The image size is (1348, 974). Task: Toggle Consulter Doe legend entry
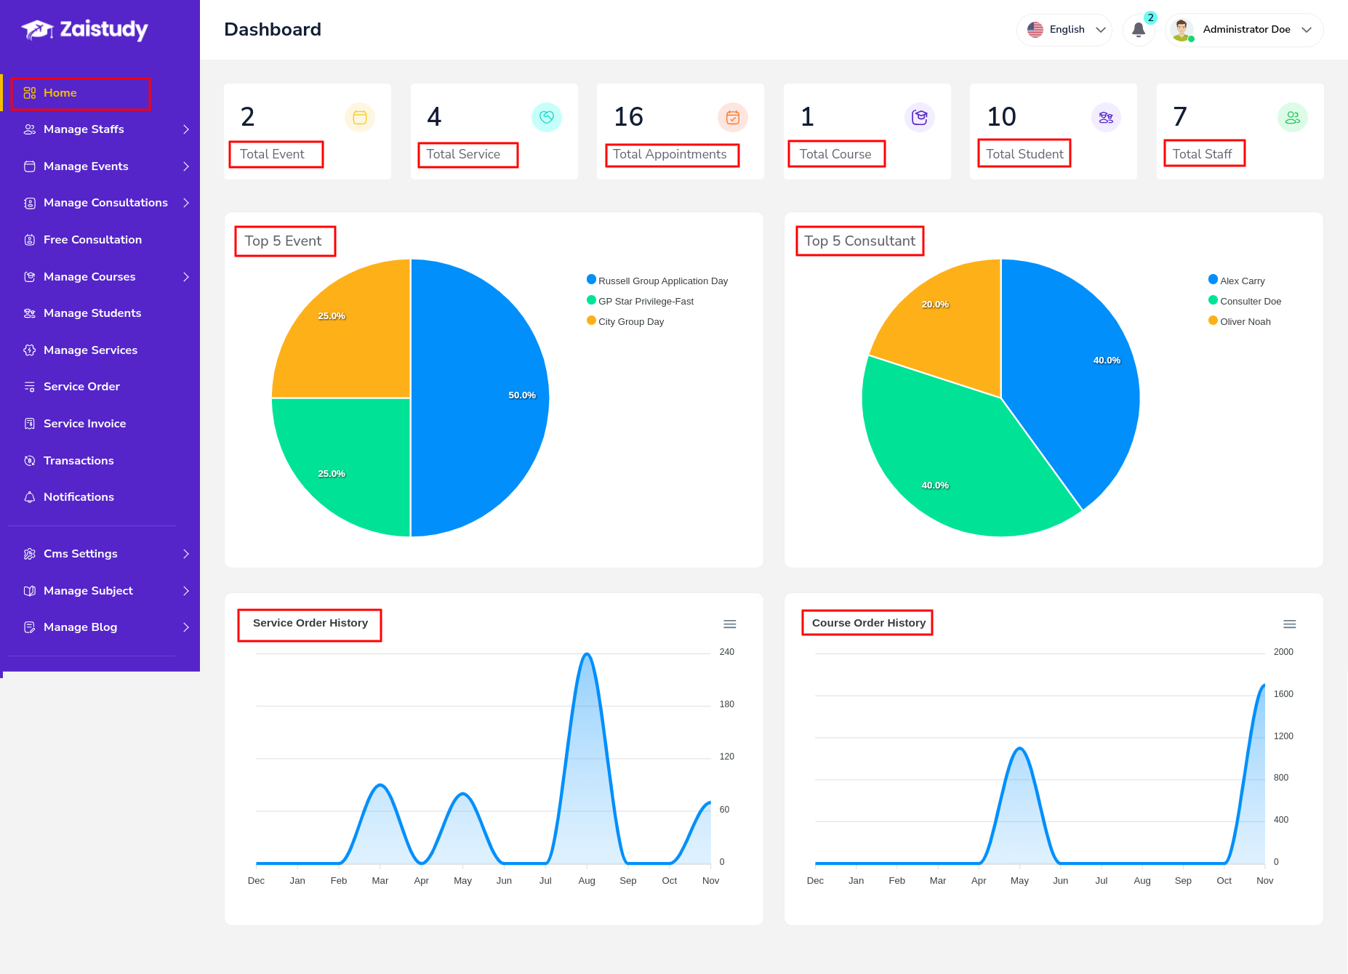1245,301
